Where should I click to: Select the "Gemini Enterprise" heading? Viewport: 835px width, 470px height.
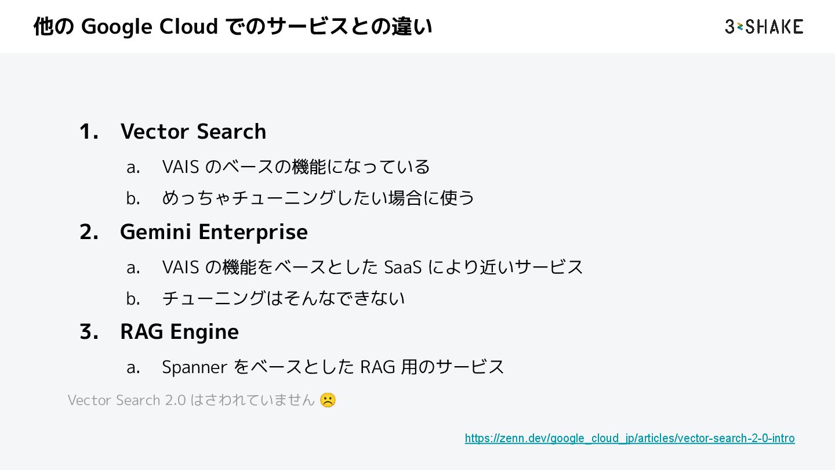(213, 232)
